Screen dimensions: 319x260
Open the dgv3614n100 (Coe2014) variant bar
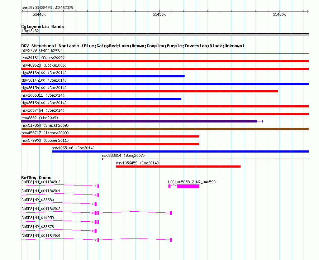click(165, 84)
